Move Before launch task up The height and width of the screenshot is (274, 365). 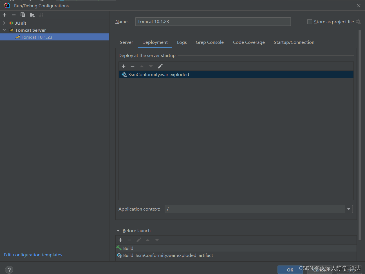point(148,240)
